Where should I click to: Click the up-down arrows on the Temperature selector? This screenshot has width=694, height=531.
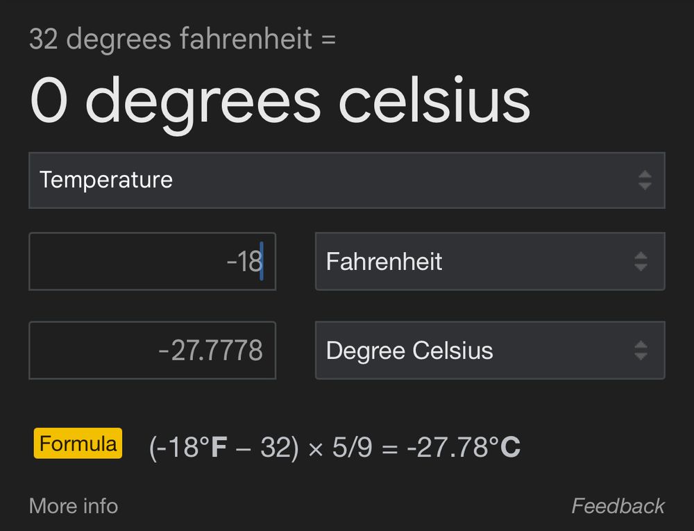click(x=645, y=180)
